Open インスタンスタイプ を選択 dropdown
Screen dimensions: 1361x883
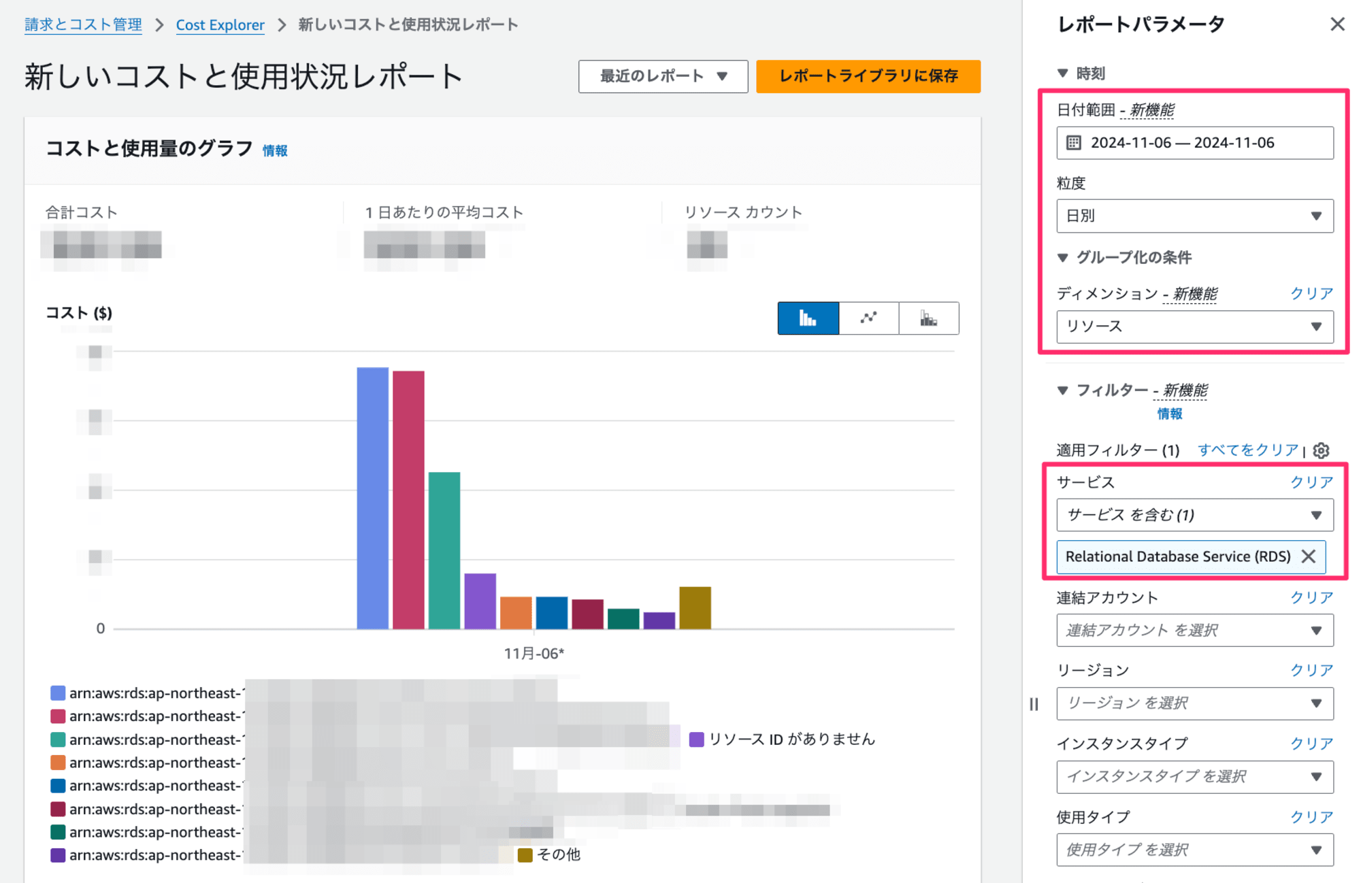click(1195, 777)
